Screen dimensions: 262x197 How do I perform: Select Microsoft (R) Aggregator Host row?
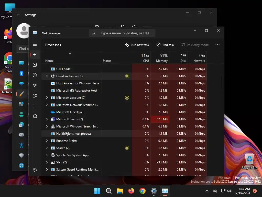click(124, 91)
